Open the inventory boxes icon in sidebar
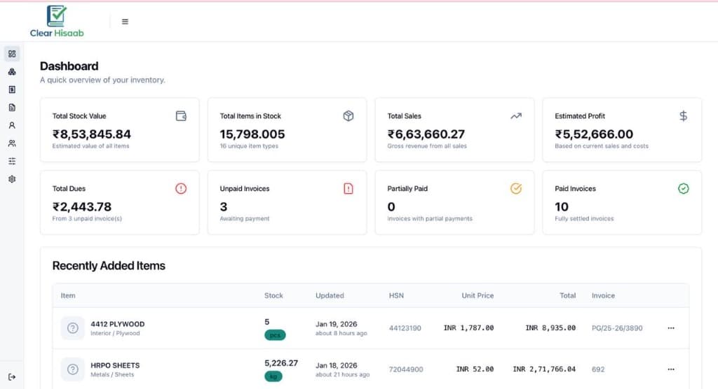Image resolution: width=718 pixels, height=389 pixels. [12, 72]
